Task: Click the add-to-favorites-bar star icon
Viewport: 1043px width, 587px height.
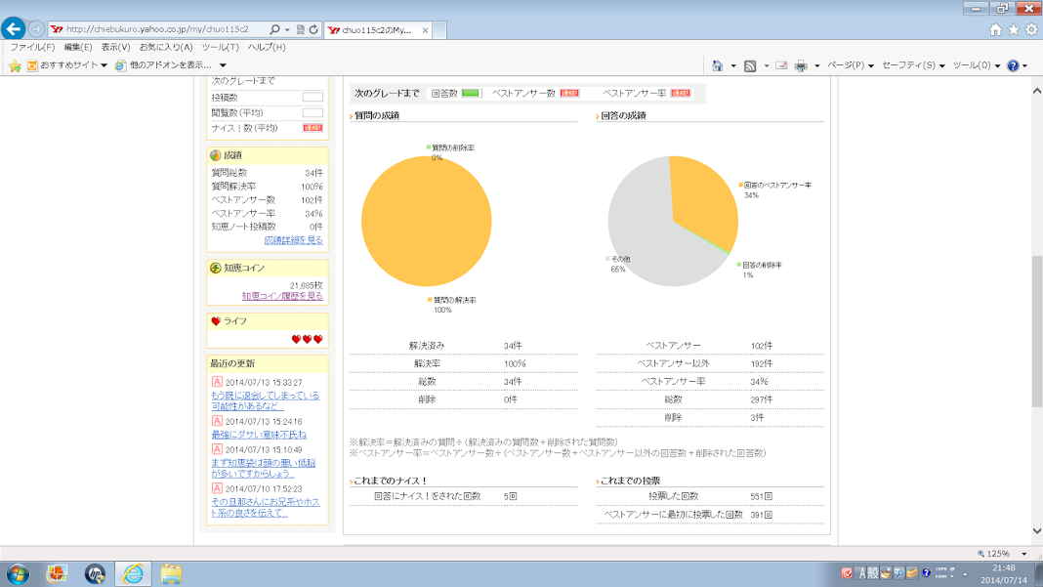Action: pyautogui.click(x=15, y=65)
